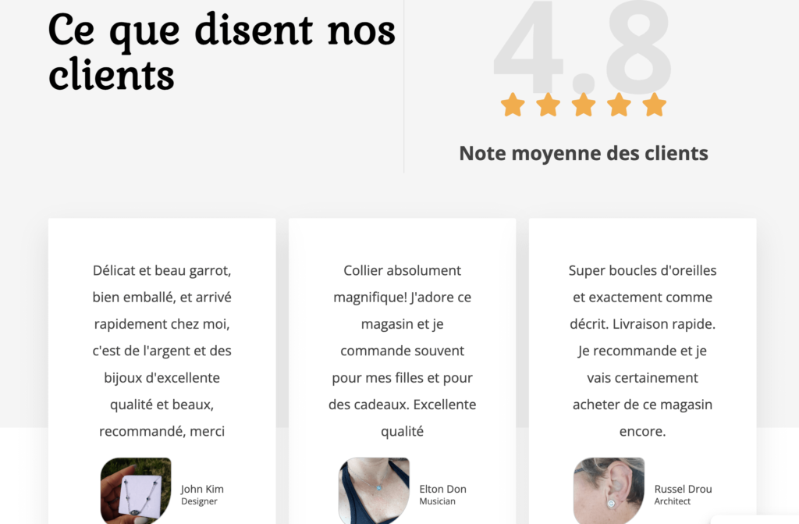
Task: Click the first rating star
Action: [x=513, y=105]
